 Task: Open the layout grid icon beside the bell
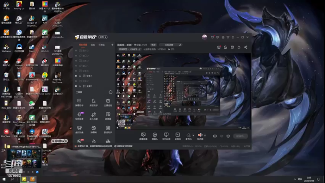[232, 47]
